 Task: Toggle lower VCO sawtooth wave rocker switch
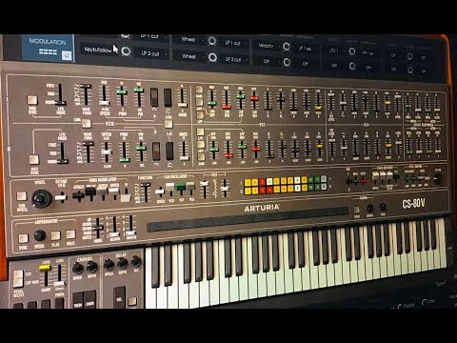point(169,151)
